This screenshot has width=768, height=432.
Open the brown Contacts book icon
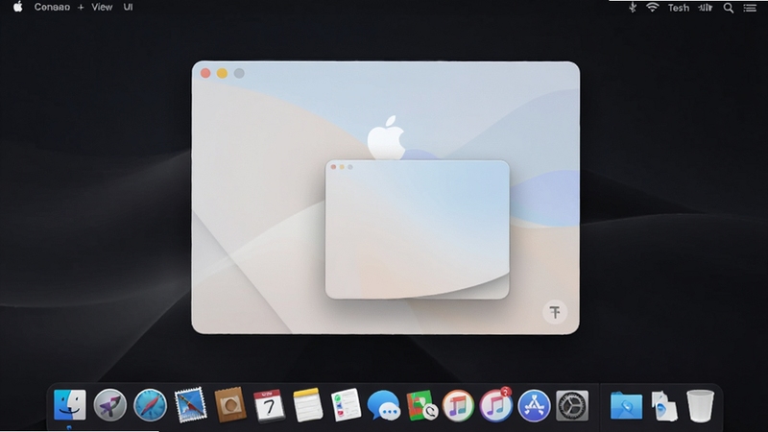(x=229, y=405)
